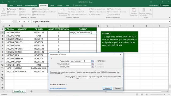Open the Datos tab
This screenshot has height=96, width=171.
(x=52, y=6)
